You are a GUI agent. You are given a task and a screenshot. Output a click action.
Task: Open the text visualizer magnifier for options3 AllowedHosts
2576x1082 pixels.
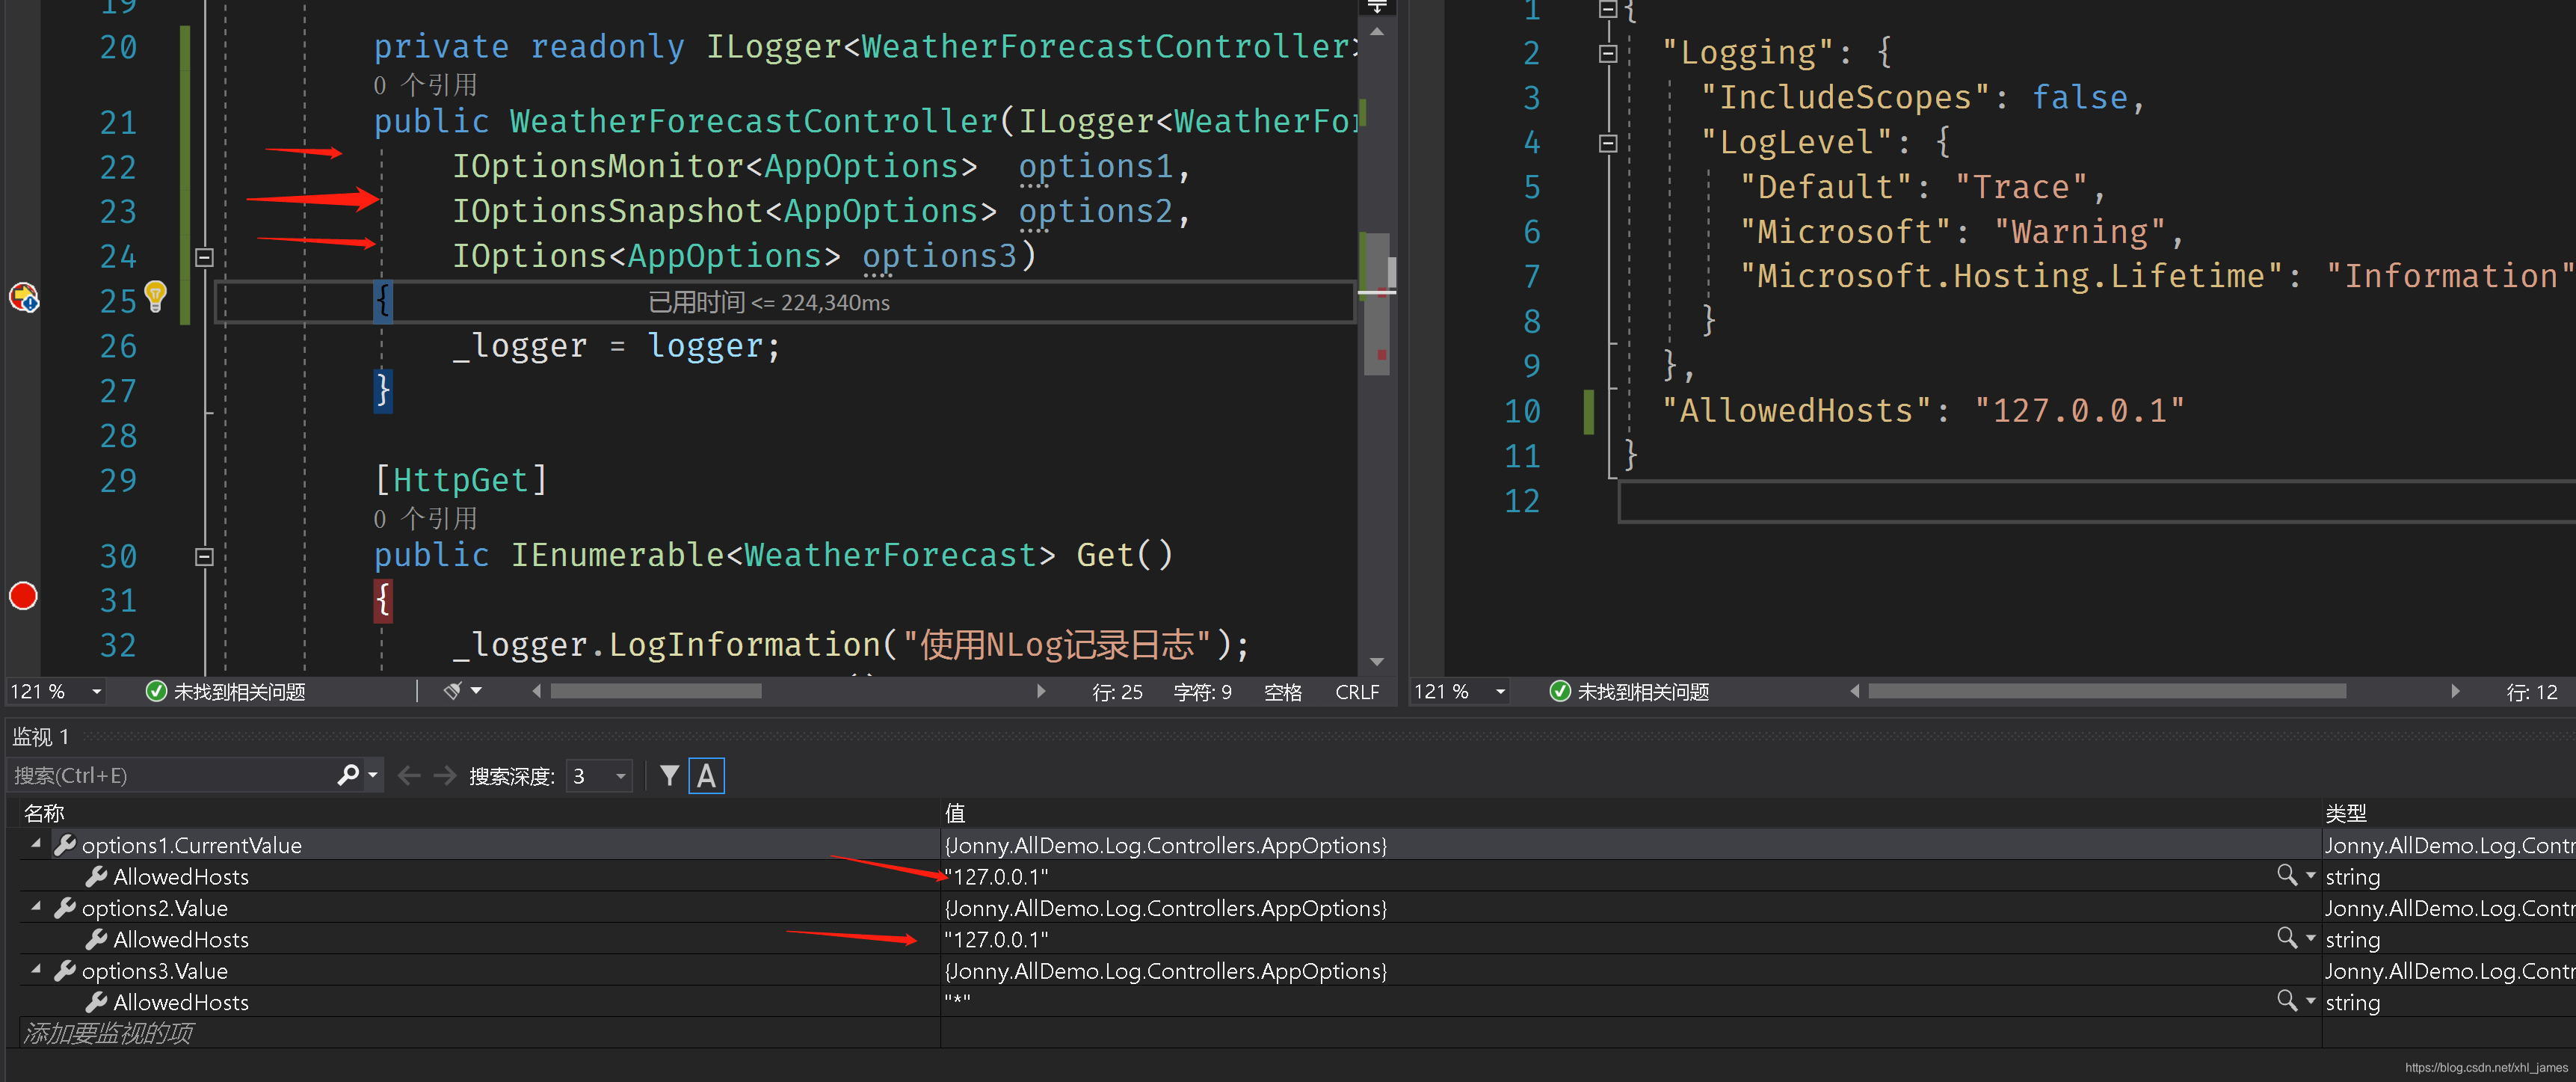2286,1001
